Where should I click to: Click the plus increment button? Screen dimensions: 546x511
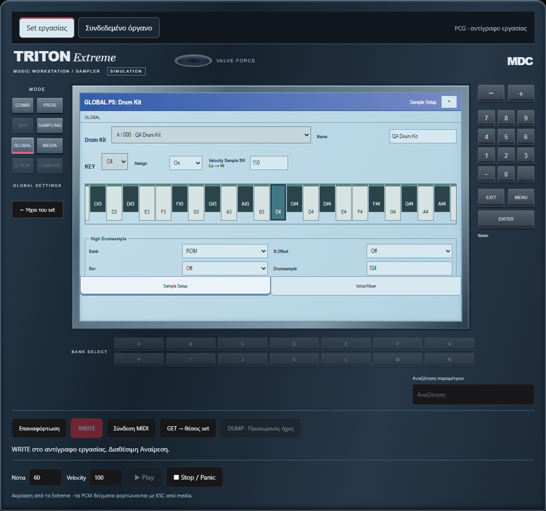(521, 93)
